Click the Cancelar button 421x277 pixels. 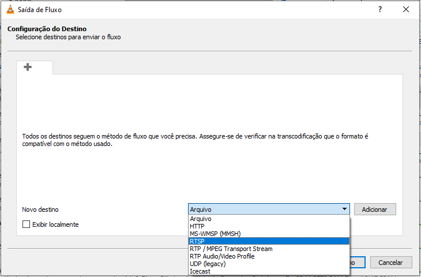391,262
